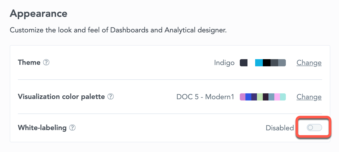Click the Change link for Theme
339x152 pixels.
[309, 63]
